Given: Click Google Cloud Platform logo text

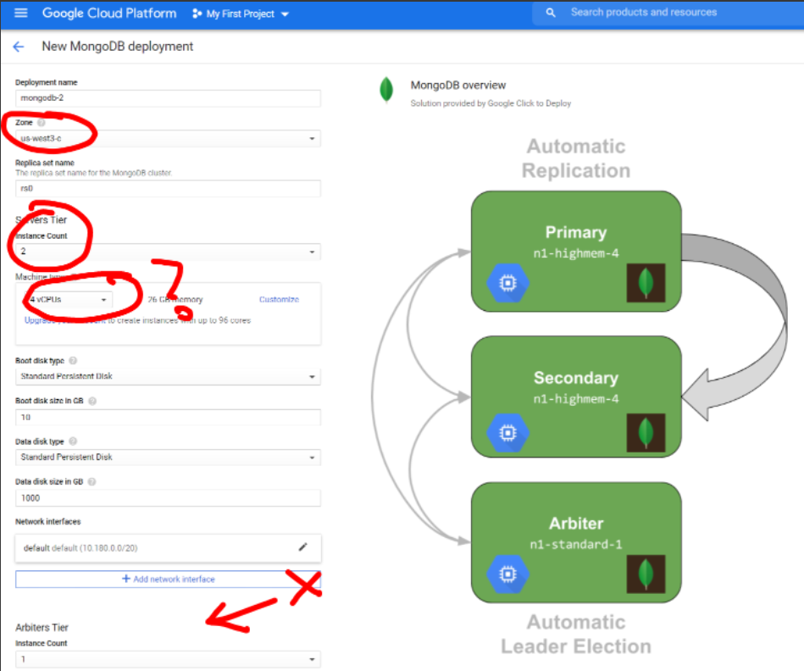Looking at the screenshot, I should (109, 14).
